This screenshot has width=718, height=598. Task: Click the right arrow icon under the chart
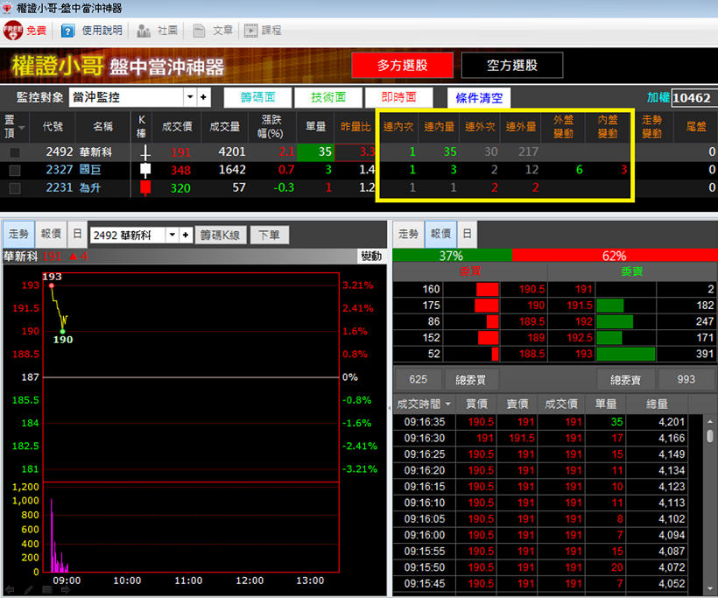(x=66, y=590)
